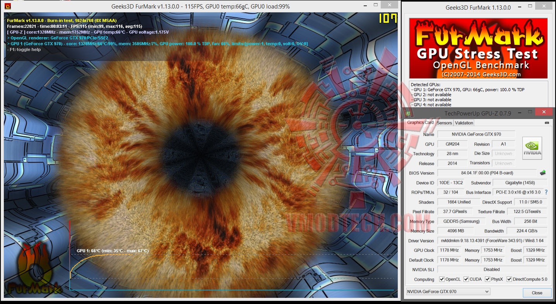
Task: Click the Memory Type field GDDR5 (Samsung)
Action: coord(461,221)
